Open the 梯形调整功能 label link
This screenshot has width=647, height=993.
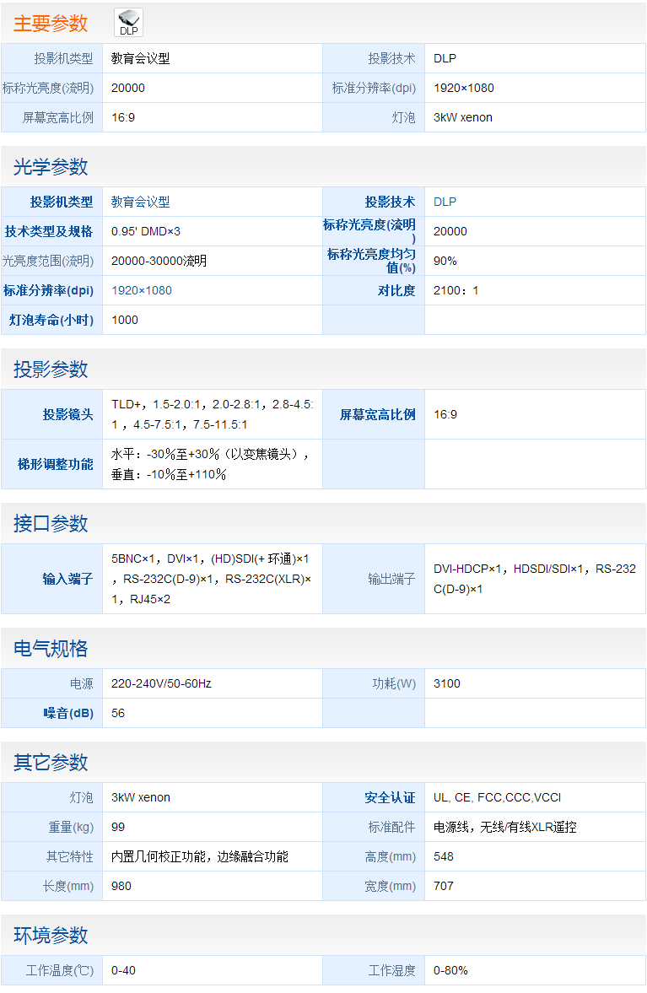56,464
